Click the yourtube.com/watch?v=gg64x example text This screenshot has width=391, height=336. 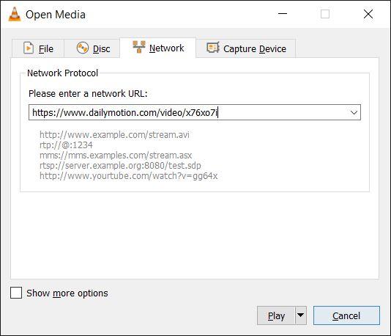coord(129,176)
